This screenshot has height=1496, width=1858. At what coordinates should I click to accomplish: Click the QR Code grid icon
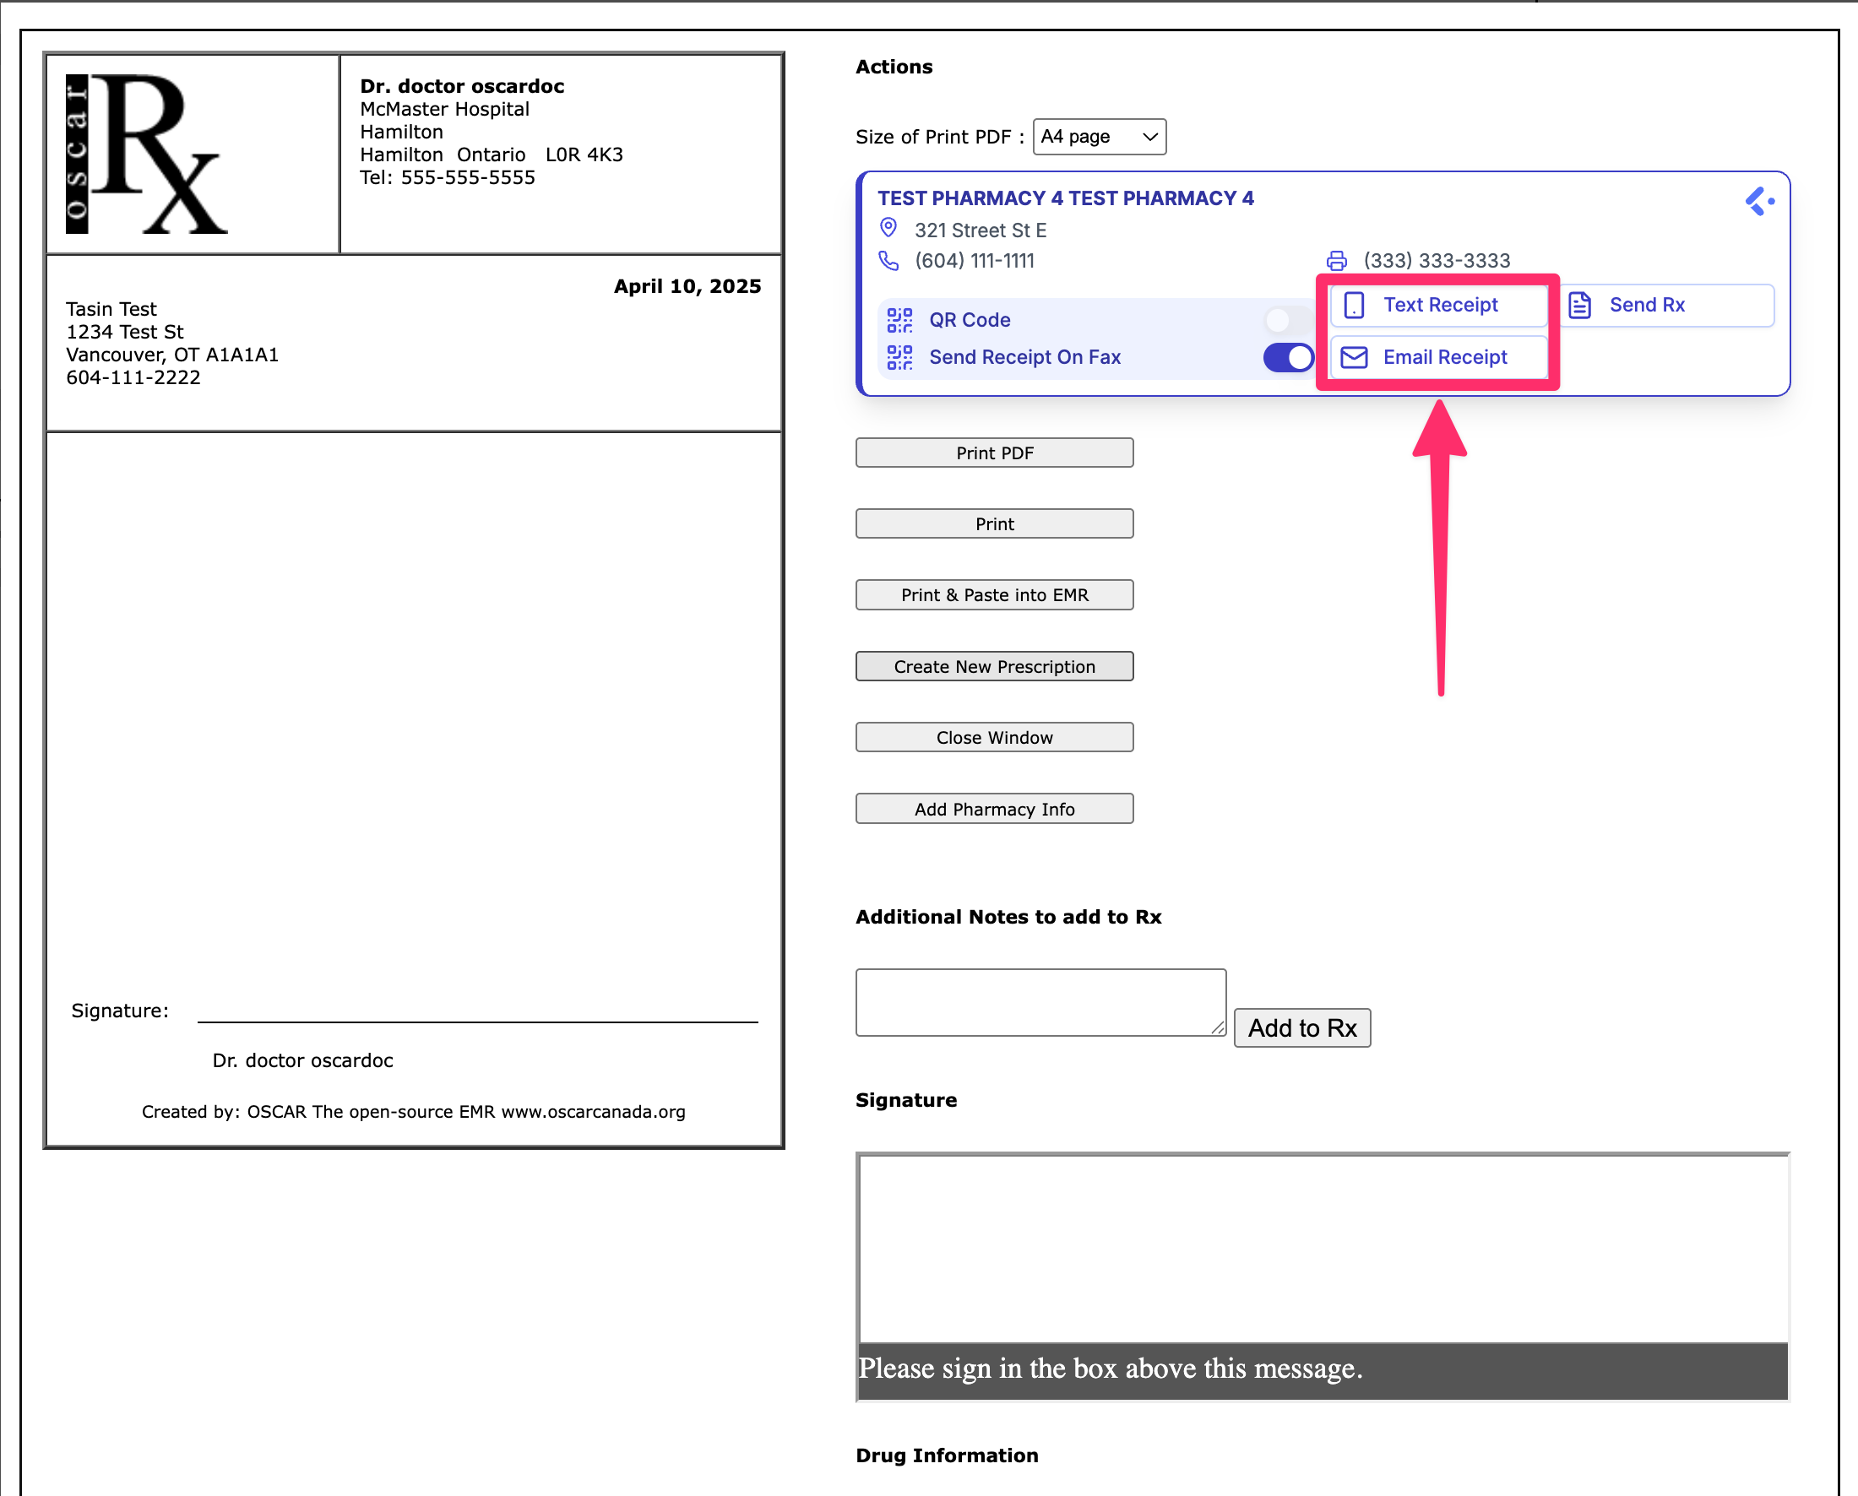[899, 320]
